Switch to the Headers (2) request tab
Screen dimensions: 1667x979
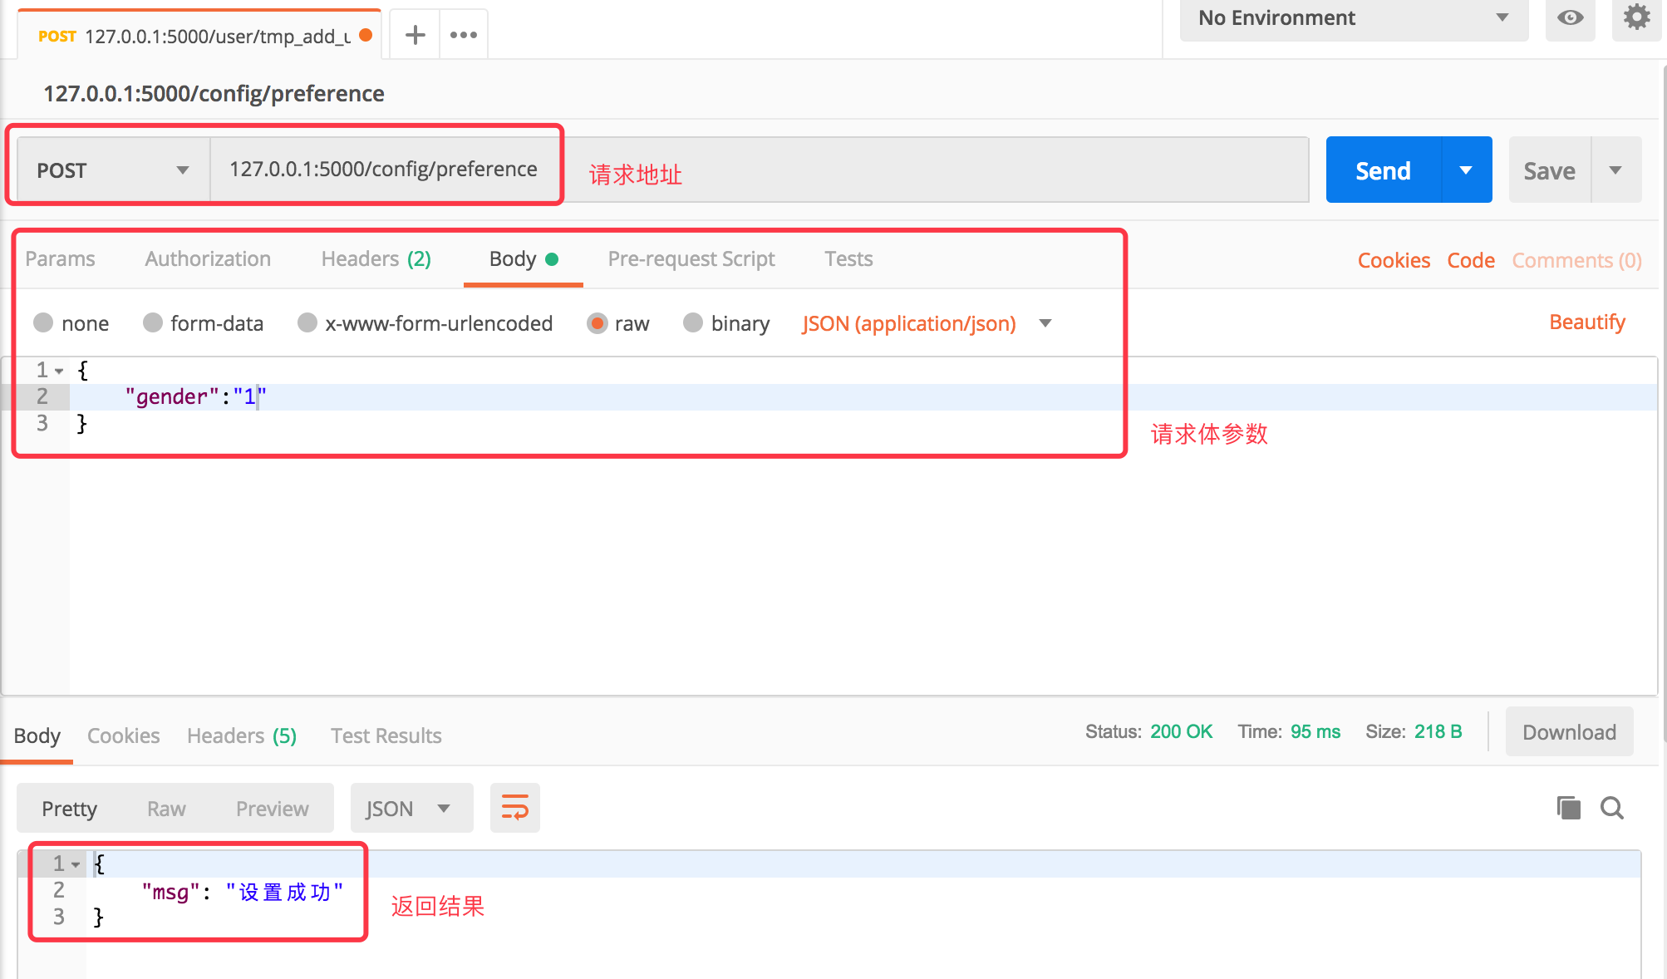tap(376, 259)
